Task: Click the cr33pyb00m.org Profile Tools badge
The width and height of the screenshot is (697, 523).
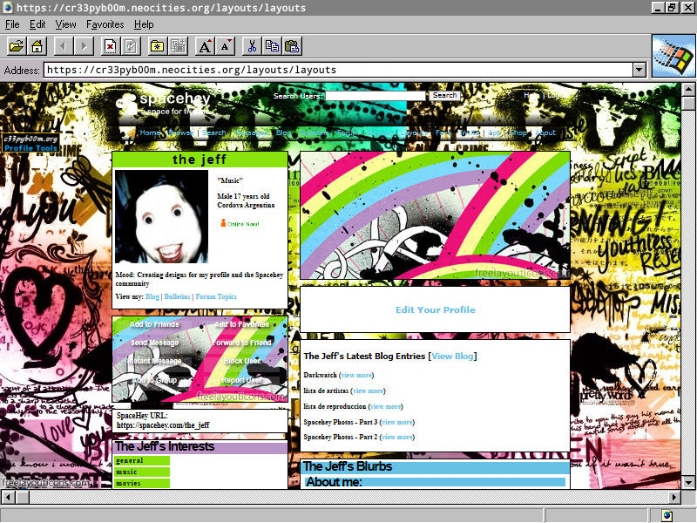Action: 30,143
